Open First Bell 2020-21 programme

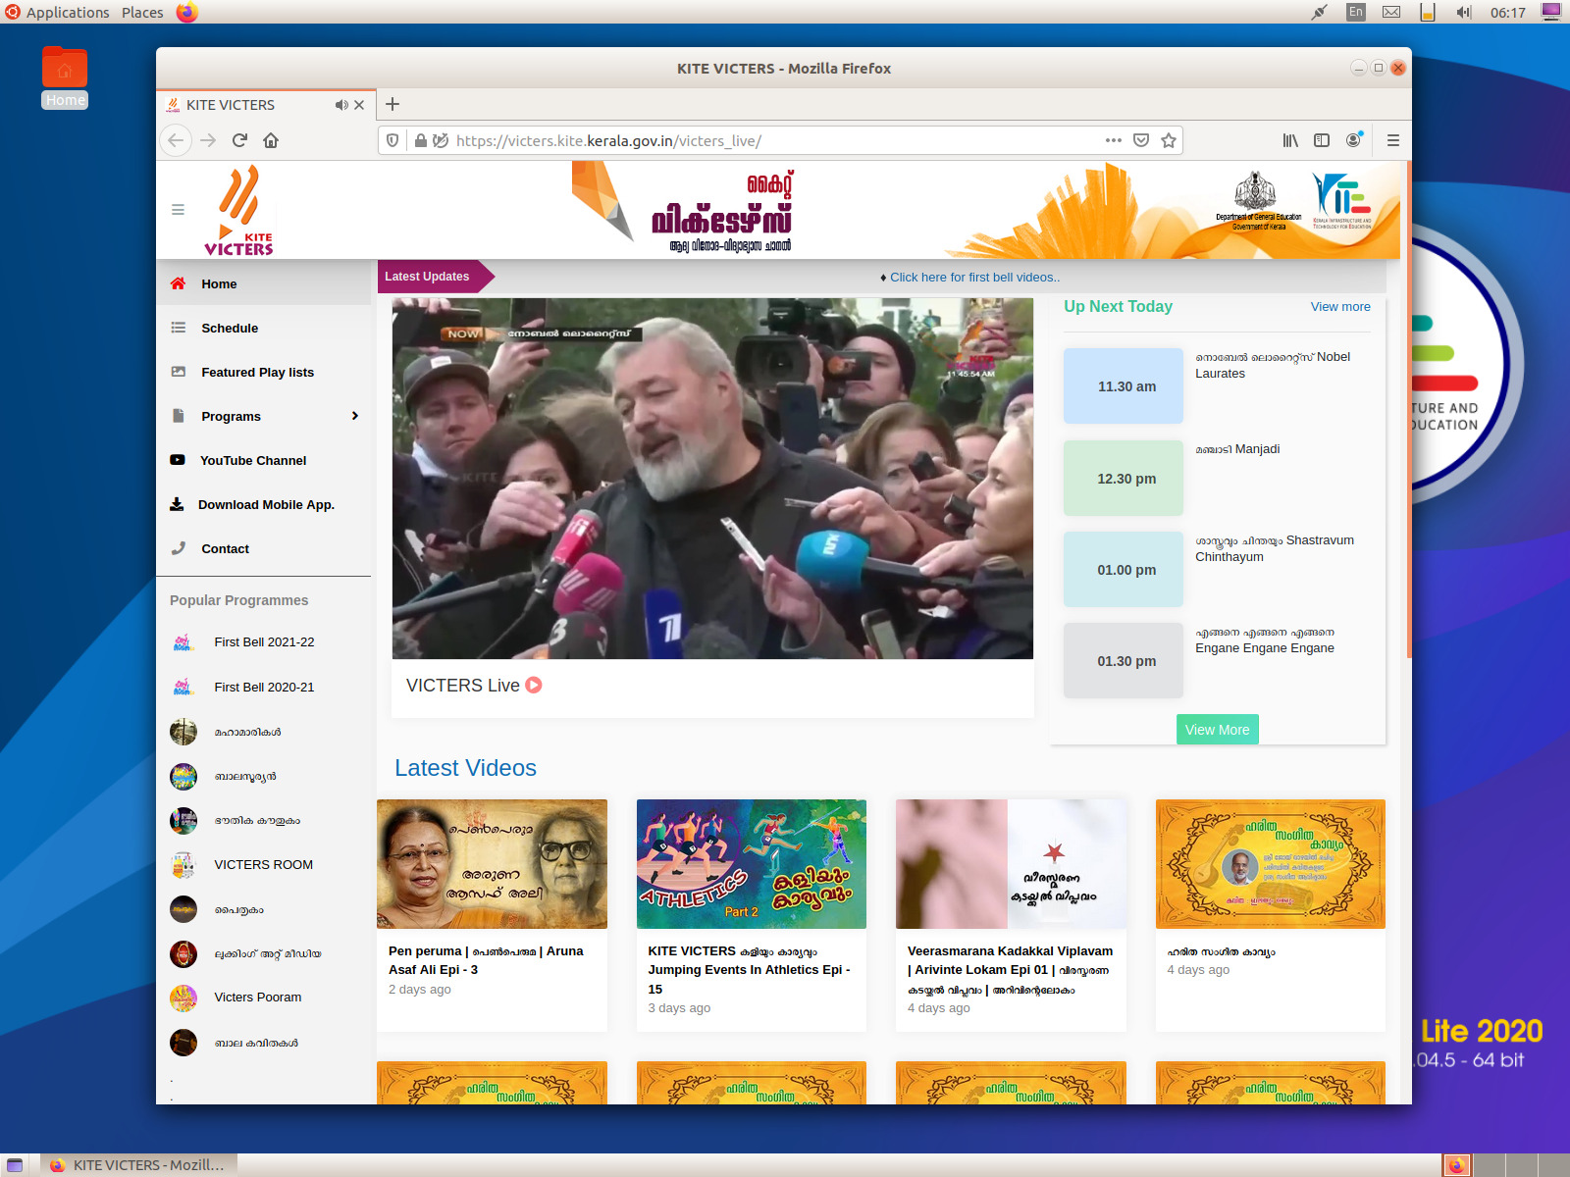click(264, 688)
